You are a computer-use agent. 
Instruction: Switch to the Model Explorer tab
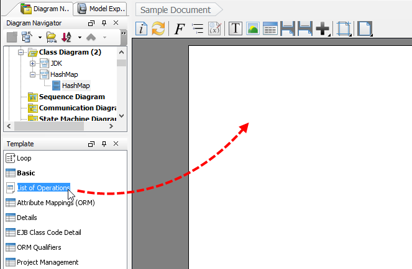[101, 9]
